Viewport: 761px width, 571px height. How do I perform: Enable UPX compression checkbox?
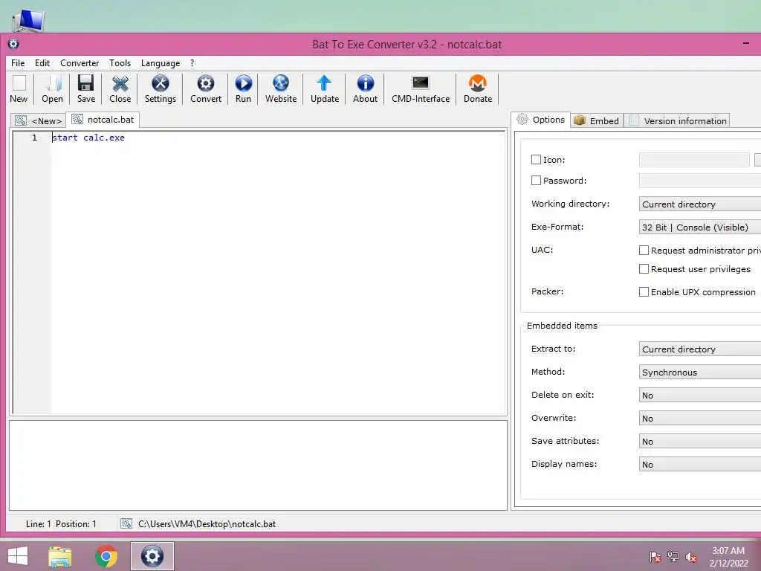click(644, 291)
